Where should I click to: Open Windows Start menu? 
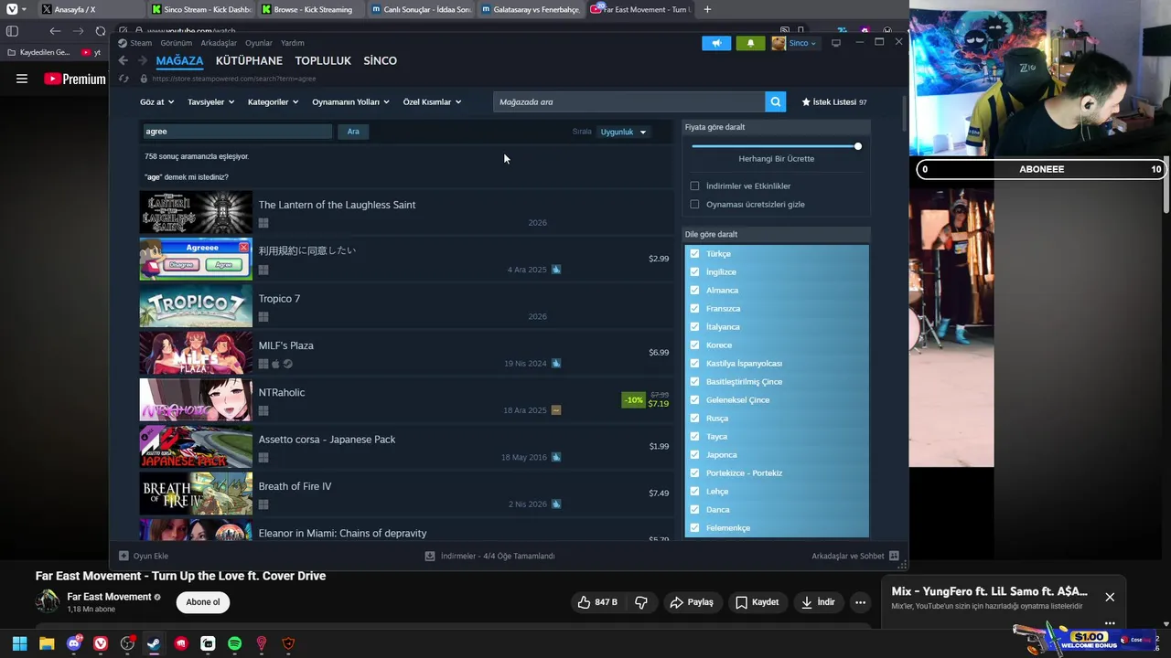pos(19,643)
